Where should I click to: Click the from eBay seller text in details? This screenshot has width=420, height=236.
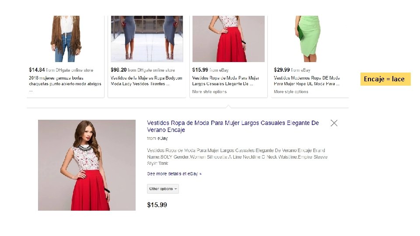157,139
